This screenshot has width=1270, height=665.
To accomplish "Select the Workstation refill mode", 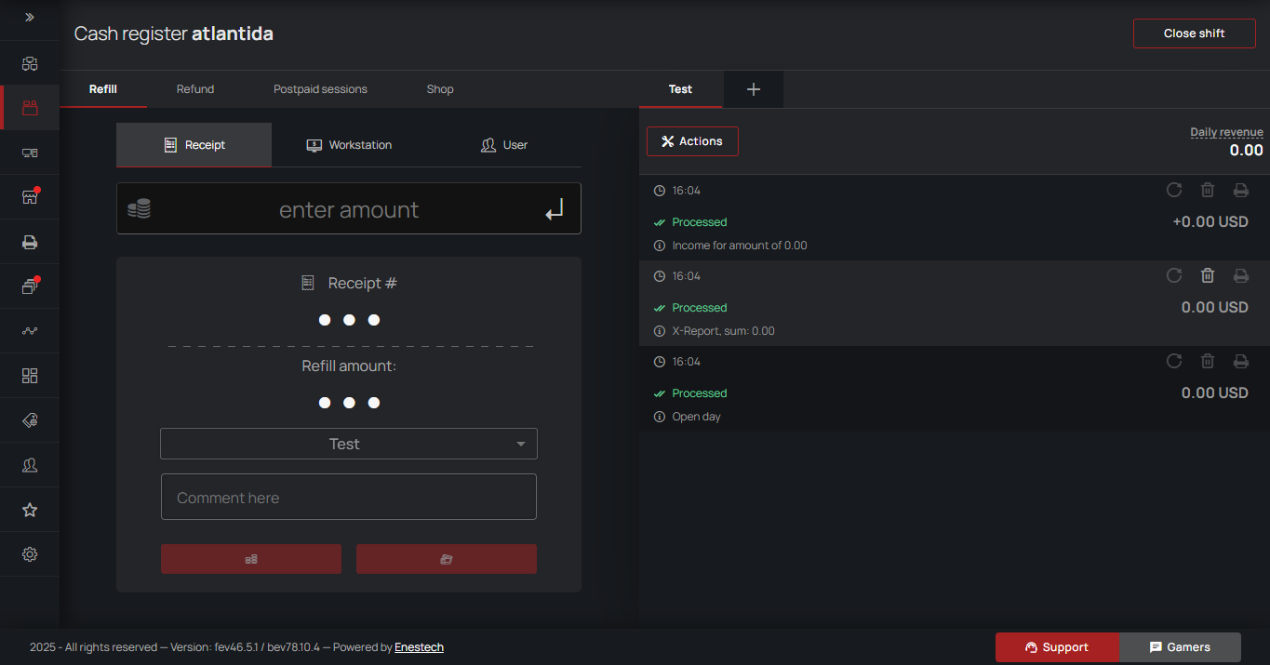I will click(349, 145).
